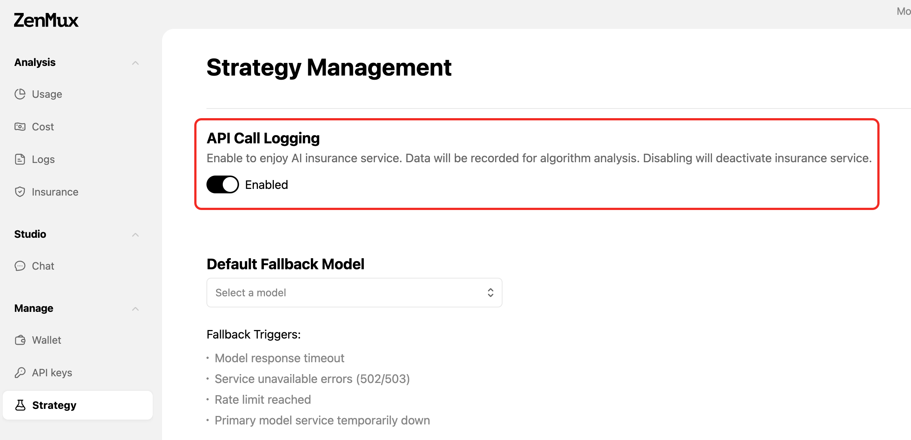Viewport: 911px width, 440px height.
Task: Click the Strategy flask icon
Action: tap(20, 405)
